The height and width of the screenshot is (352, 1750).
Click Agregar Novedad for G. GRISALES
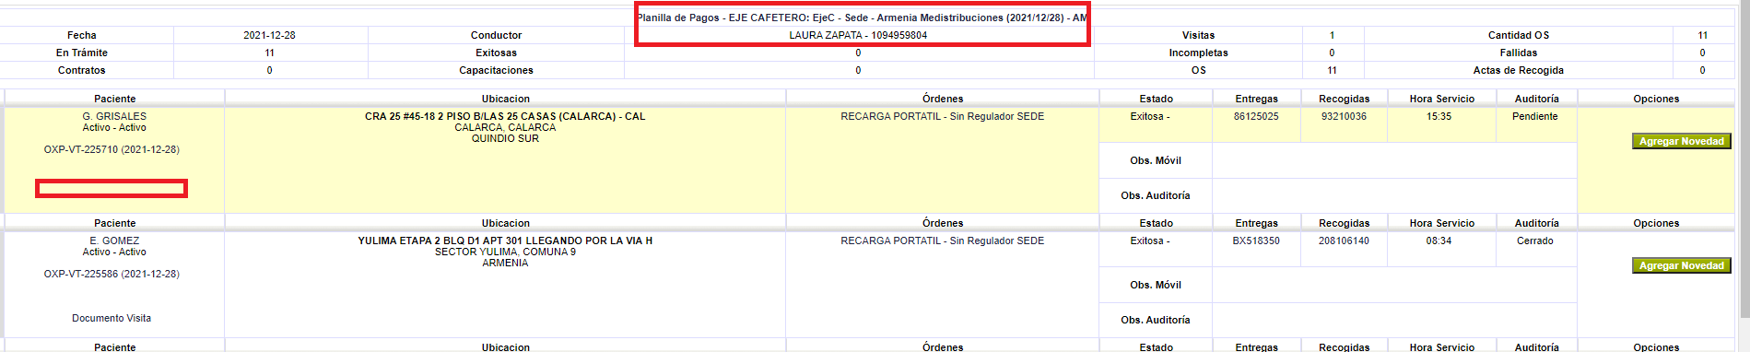1682,141
